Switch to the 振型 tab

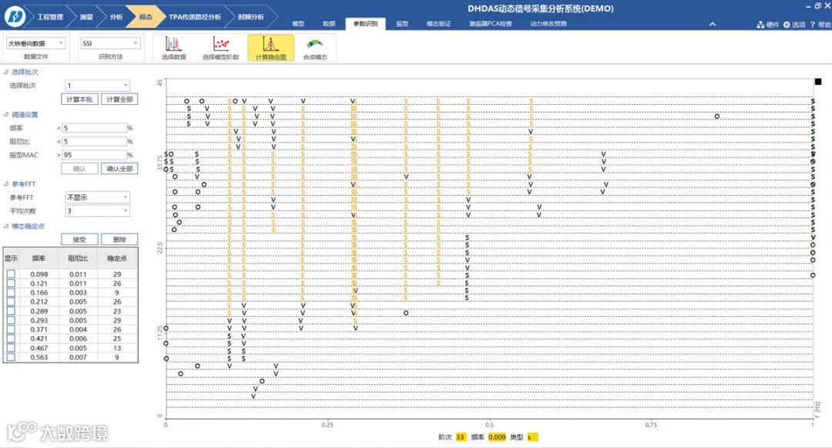pyautogui.click(x=402, y=24)
